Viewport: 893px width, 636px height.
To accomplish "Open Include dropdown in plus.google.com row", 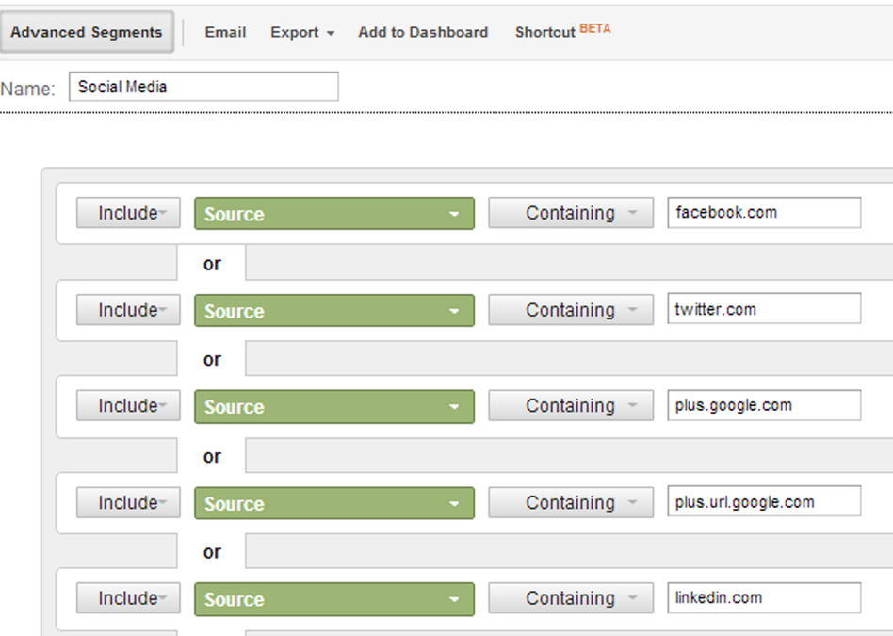I will tap(129, 406).
